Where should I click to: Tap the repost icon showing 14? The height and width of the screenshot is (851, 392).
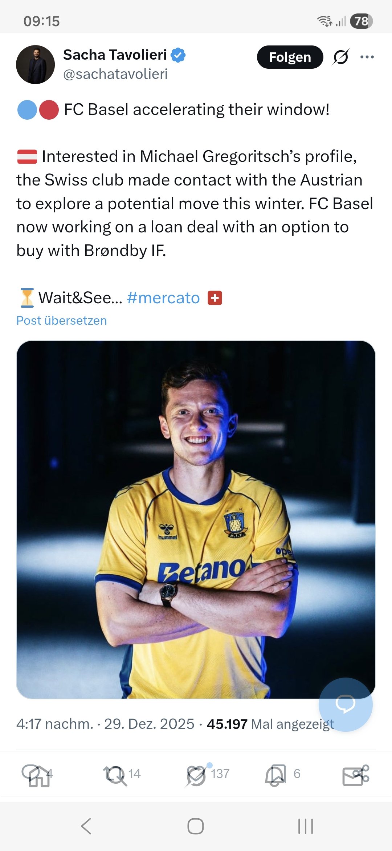point(115,774)
